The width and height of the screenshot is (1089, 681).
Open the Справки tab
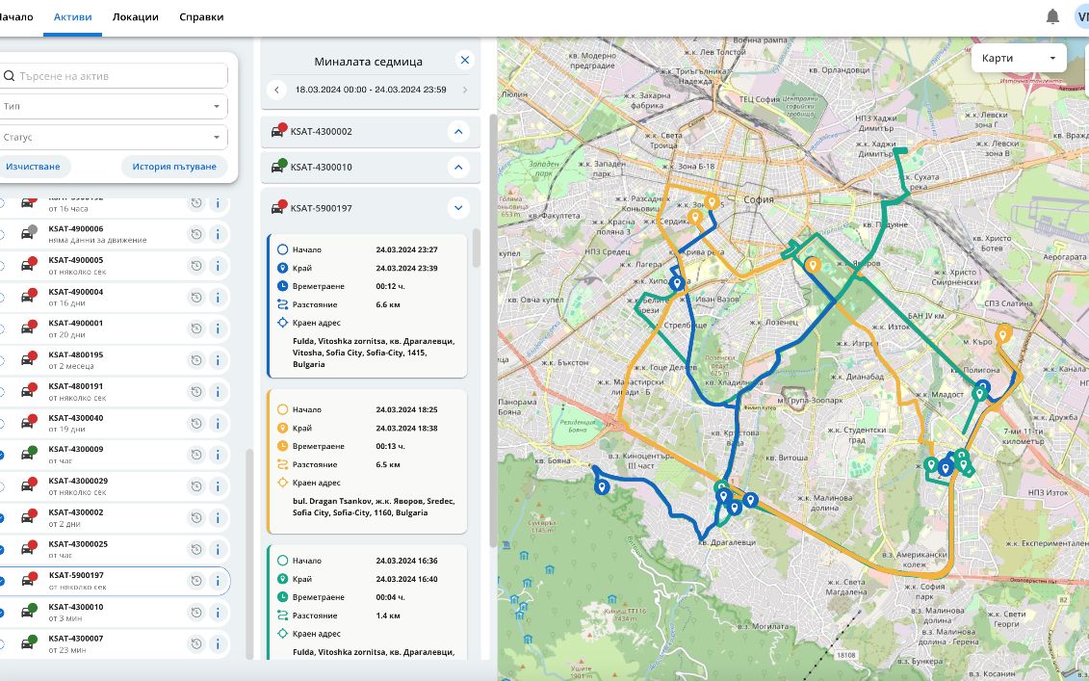pyautogui.click(x=201, y=16)
